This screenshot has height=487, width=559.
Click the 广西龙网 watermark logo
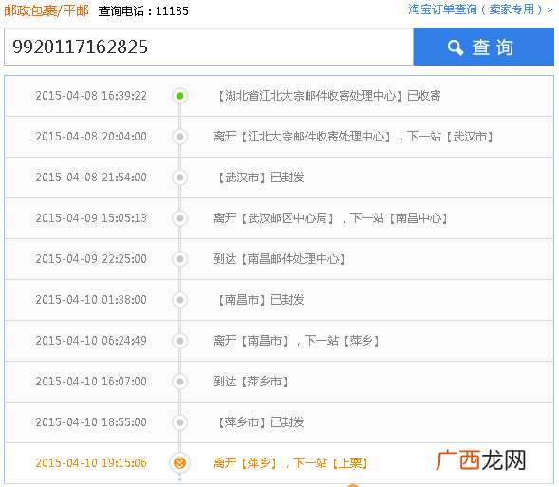(x=481, y=459)
